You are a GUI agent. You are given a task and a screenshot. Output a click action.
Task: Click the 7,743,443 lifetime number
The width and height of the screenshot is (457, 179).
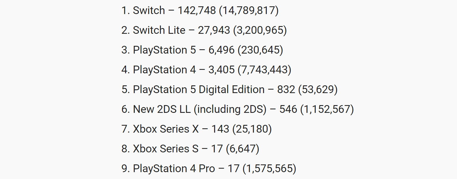264,70
